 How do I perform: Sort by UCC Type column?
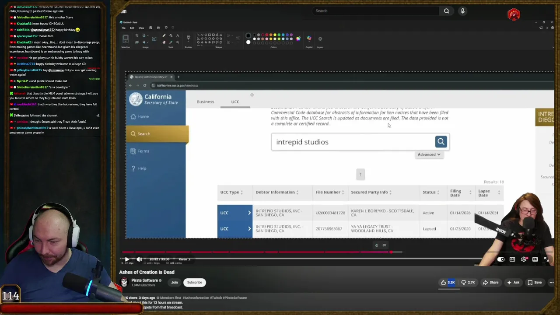click(231, 192)
